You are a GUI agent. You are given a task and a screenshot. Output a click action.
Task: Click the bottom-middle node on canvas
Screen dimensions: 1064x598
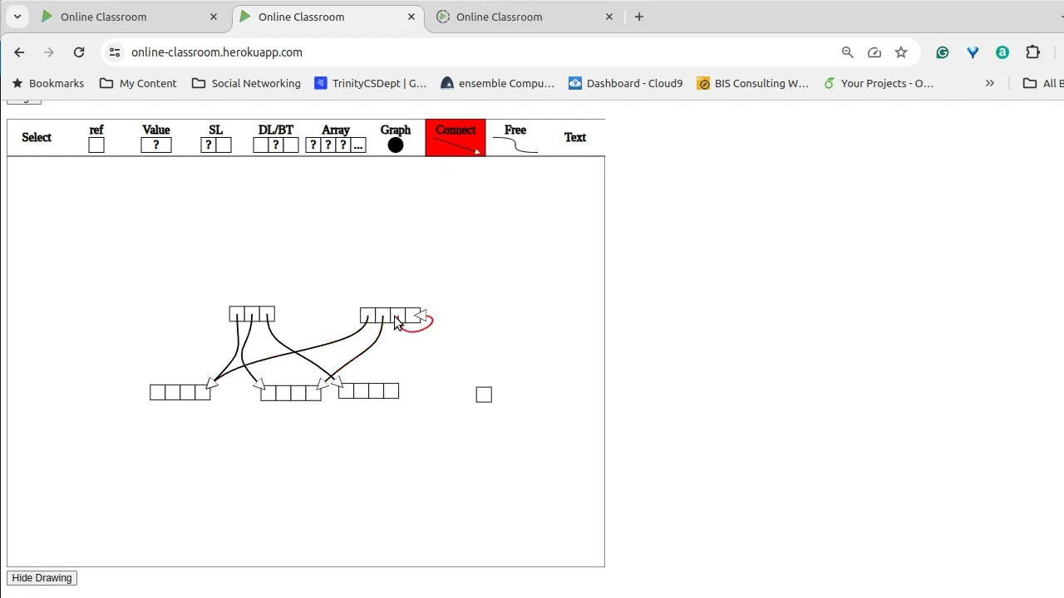point(290,393)
